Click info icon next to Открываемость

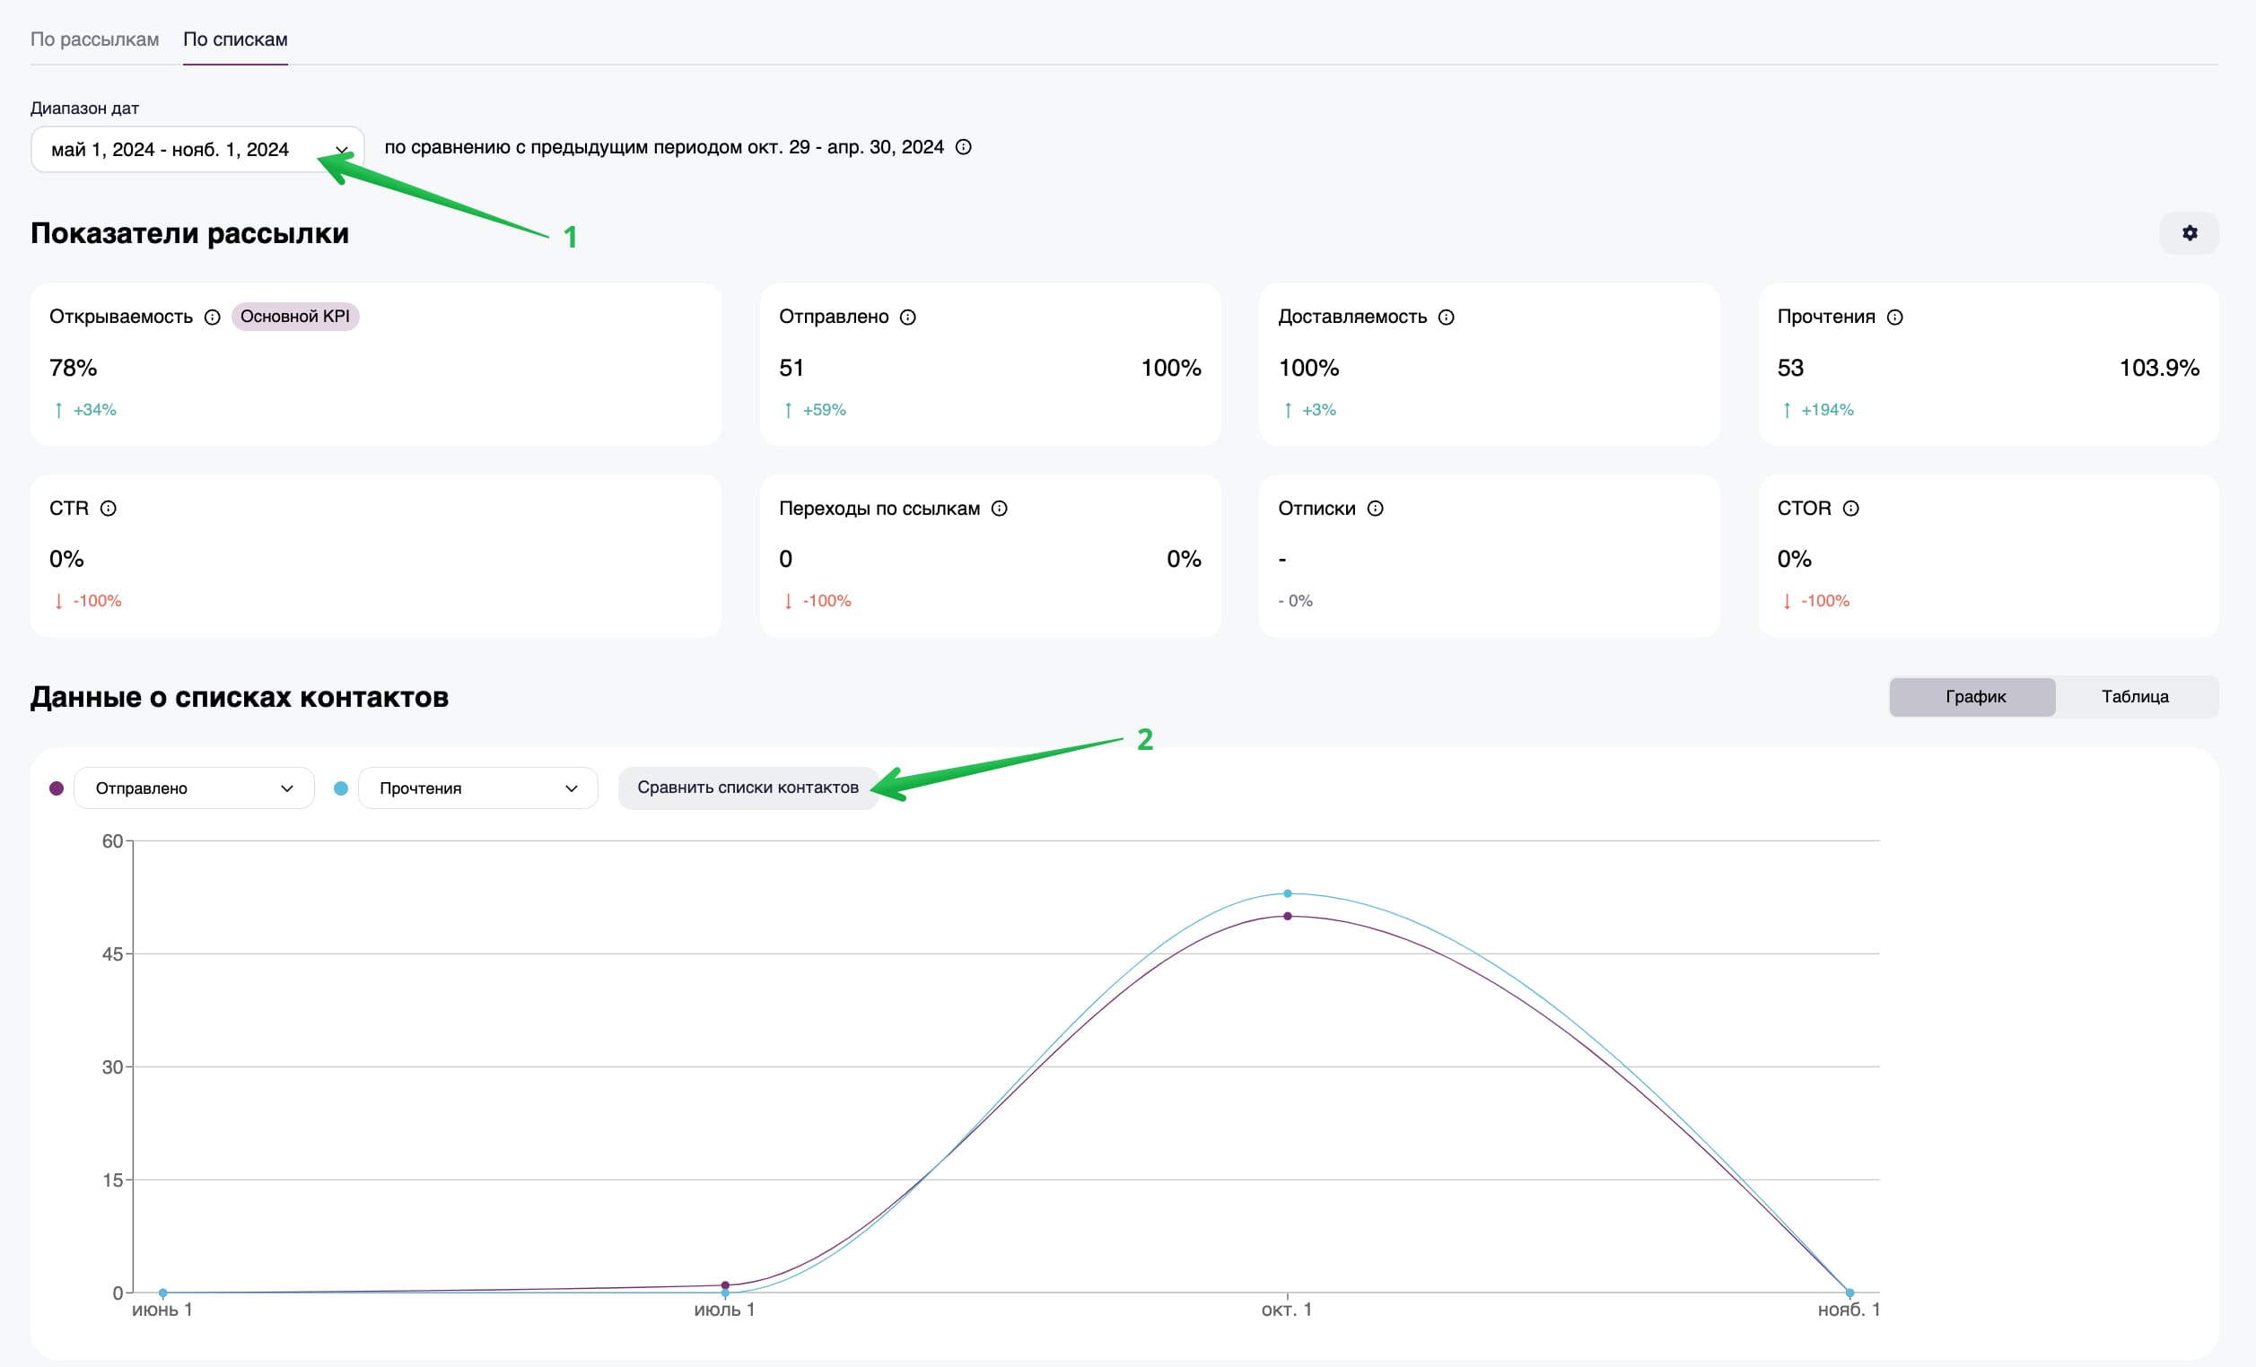tap(213, 318)
